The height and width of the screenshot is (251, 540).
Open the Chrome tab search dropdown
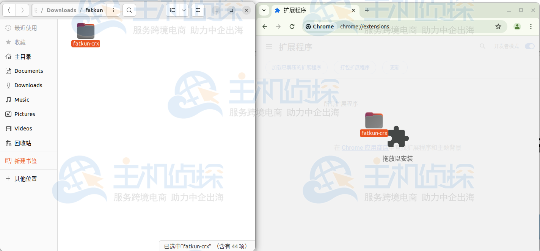[x=264, y=10]
